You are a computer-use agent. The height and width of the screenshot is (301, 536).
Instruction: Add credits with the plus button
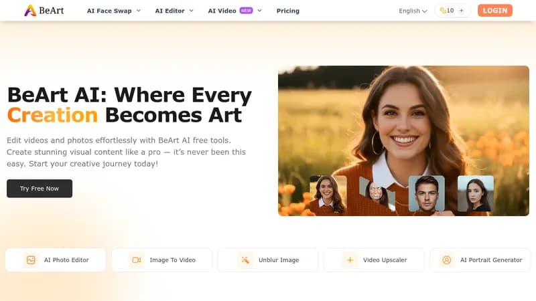[x=461, y=11]
